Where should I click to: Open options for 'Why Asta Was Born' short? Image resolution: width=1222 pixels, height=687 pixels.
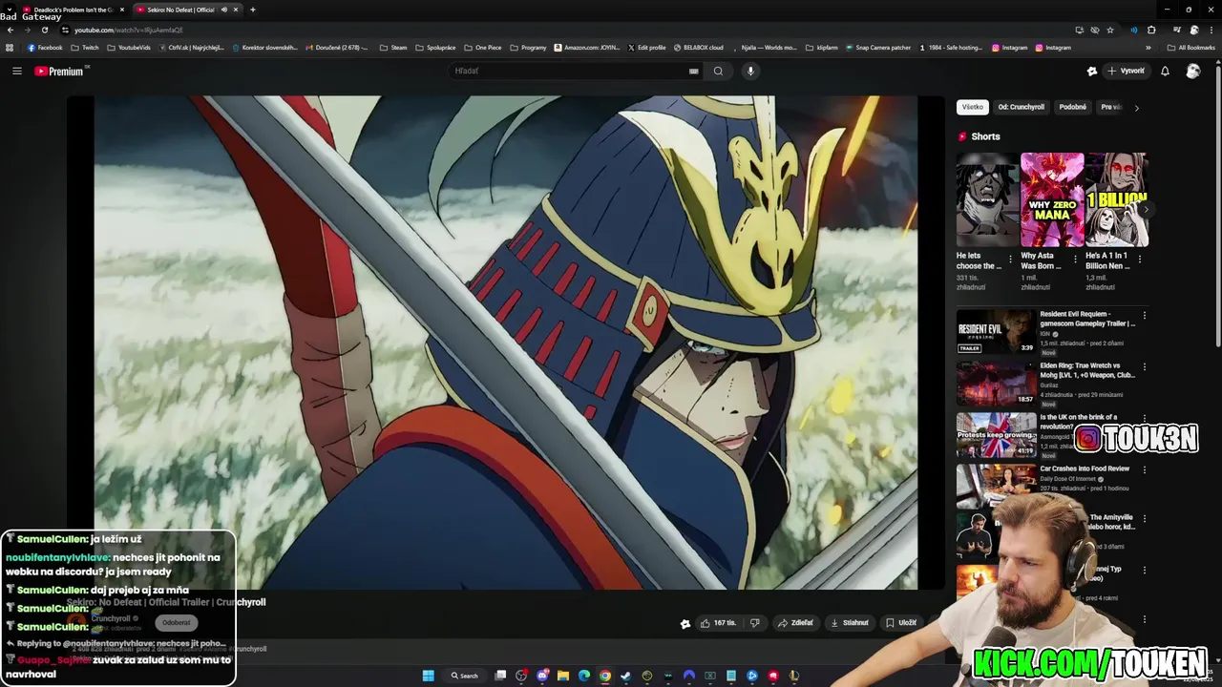tap(1075, 259)
